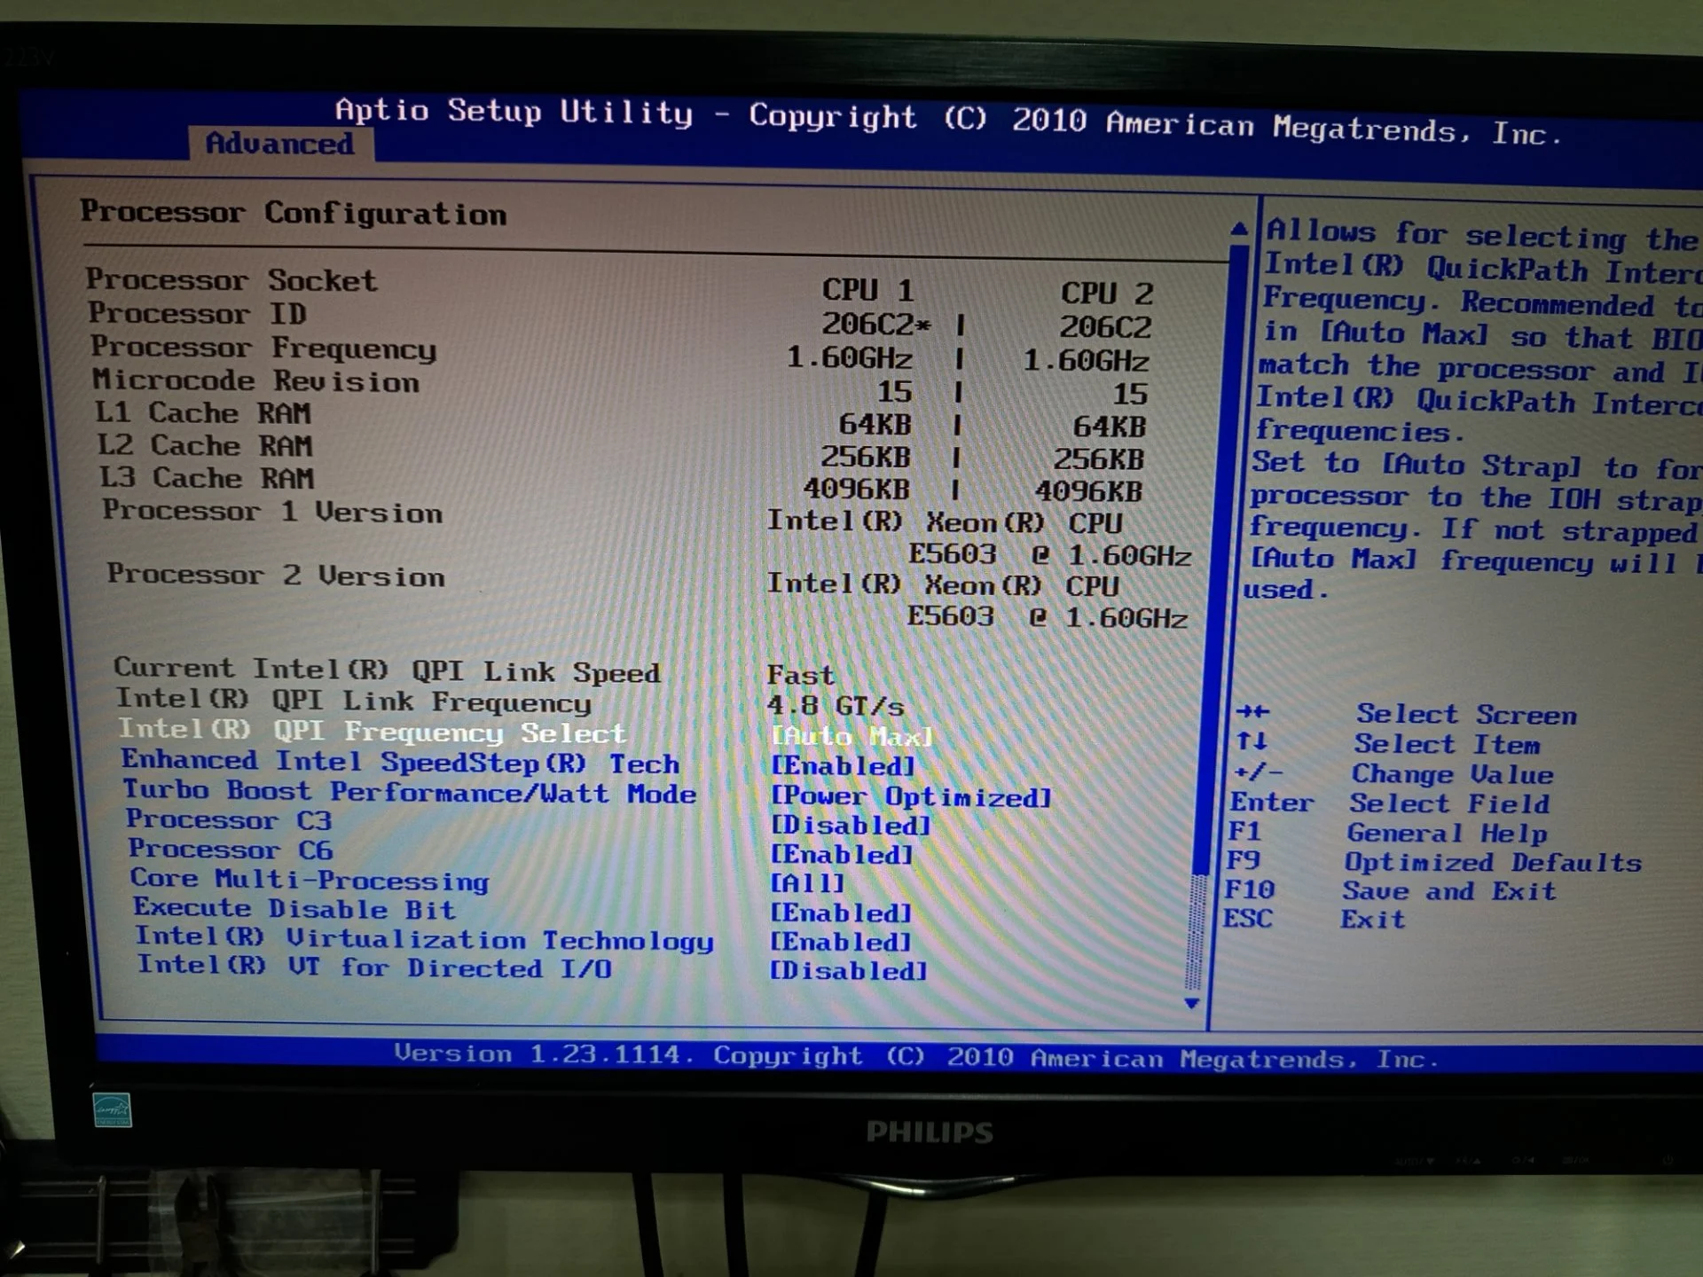This screenshot has width=1703, height=1277.
Task: Click the F10 Save and Exit hint
Action: (x=1390, y=890)
